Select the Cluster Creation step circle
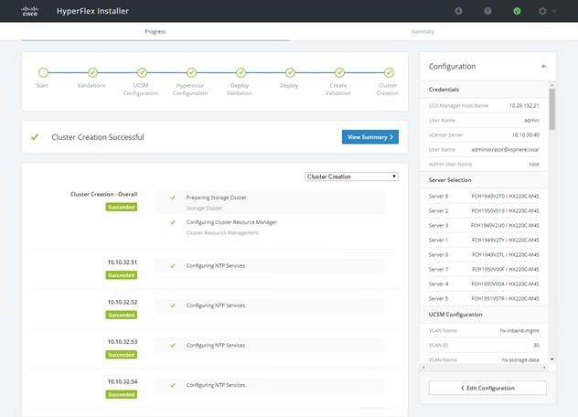The height and width of the screenshot is (417, 578). tap(389, 72)
